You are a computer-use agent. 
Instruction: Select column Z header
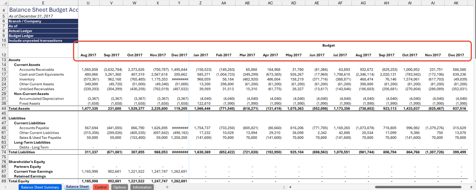200,3
